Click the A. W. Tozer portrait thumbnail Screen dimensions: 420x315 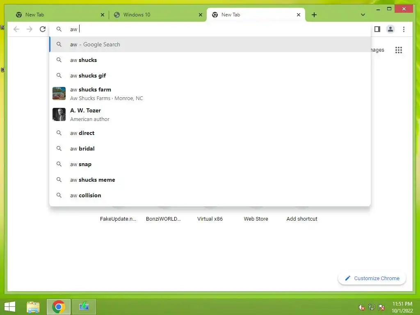tap(59, 114)
